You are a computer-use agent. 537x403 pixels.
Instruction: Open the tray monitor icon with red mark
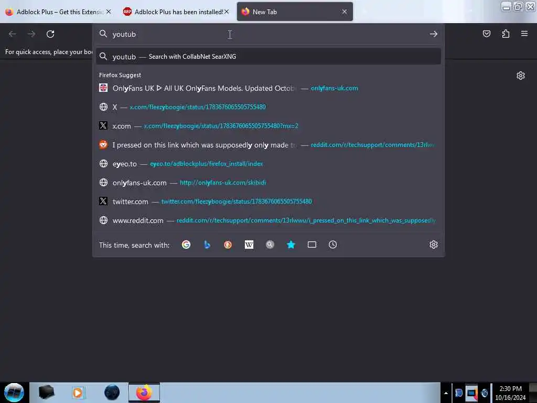click(x=471, y=393)
